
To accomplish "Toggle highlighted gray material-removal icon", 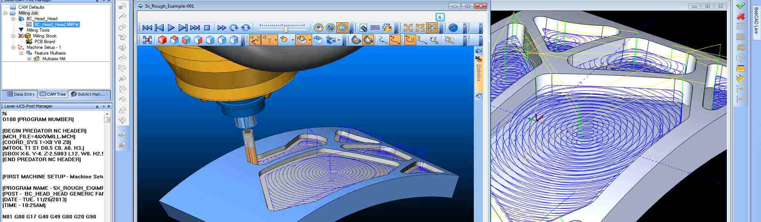I will [368, 40].
